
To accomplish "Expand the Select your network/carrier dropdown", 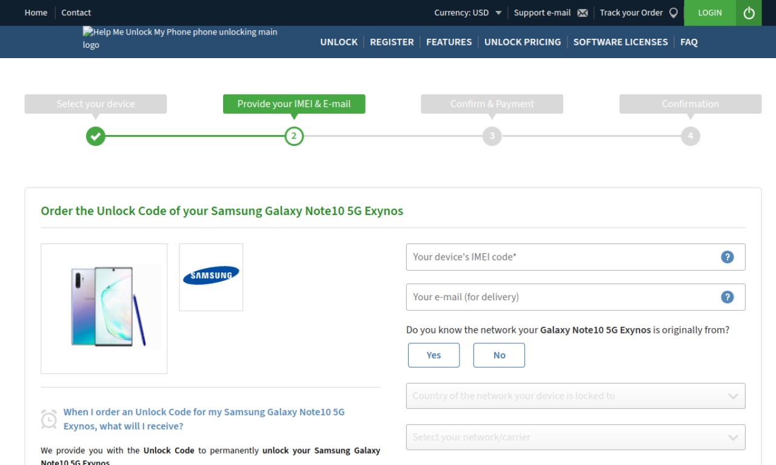I will 575,437.
